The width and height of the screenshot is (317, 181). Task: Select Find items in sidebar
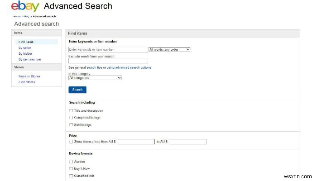pyautogui.click(x=26, y=42)
